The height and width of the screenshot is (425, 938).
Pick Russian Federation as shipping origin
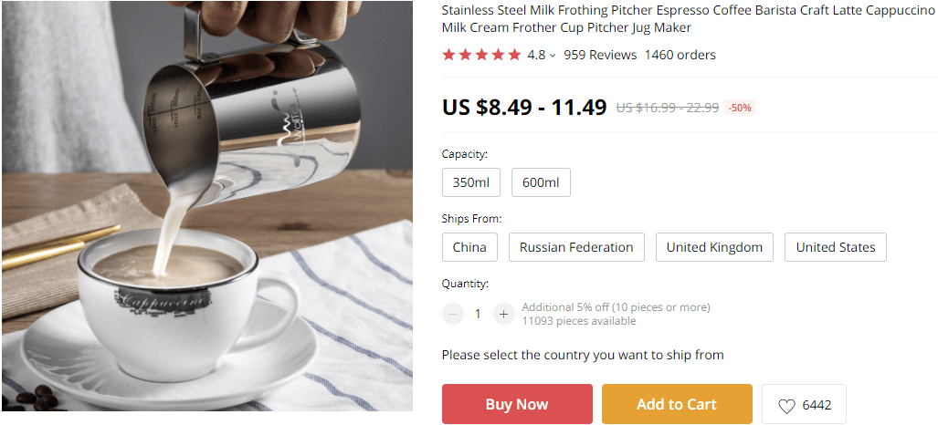(576, 247)
